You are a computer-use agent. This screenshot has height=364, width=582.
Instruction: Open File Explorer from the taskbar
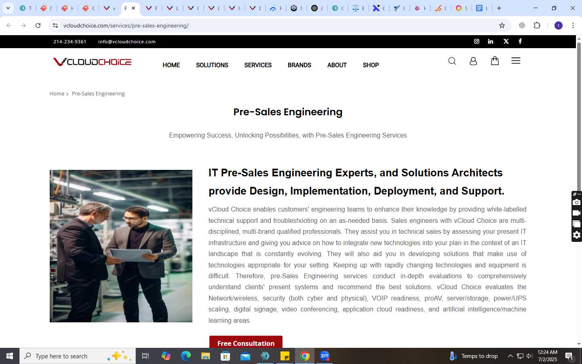(x=206, y=356)
